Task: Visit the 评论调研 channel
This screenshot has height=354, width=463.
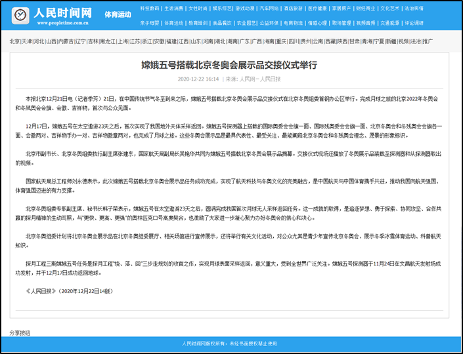Action: pyautogui.click(x=414, y=23)
